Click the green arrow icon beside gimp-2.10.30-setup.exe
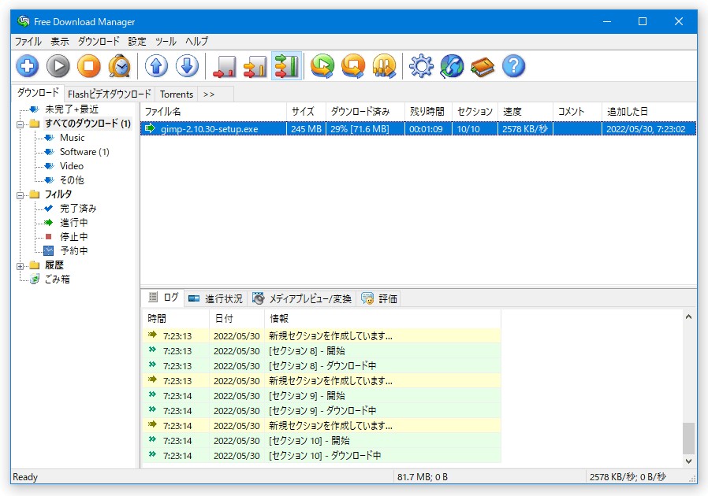Viewport: 708px width, 496px height. coord(150,128)
